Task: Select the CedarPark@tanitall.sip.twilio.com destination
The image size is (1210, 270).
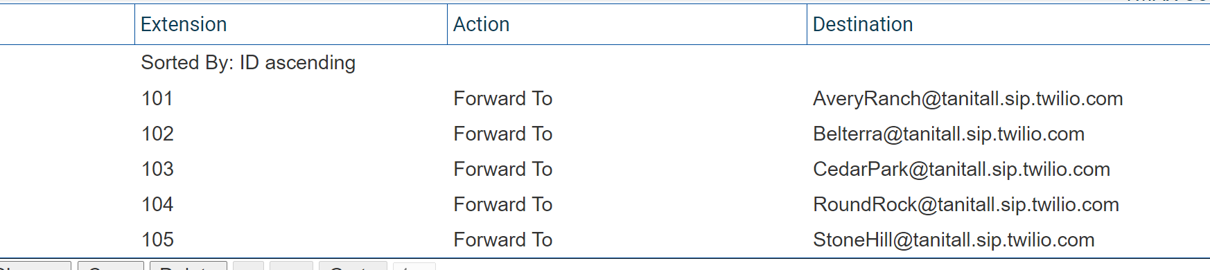Action: pos(961,169)
